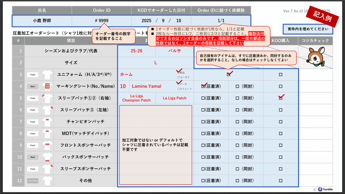Click the Order ID field # 9999
The image size is (345, 194).
[101, 21]
